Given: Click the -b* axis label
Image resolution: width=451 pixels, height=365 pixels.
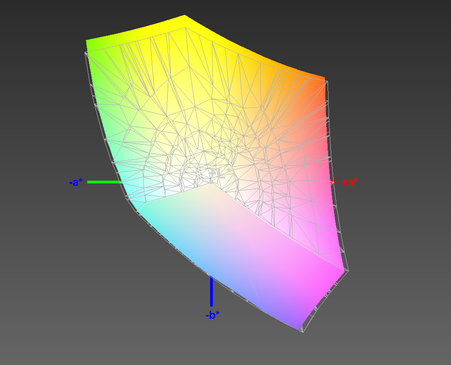Looking at the screenshot, I should [x=212, y=315].
